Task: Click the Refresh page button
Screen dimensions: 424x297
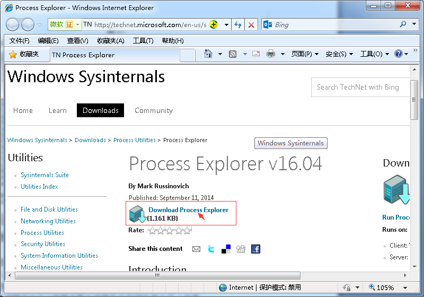Action: click(238, 25)
